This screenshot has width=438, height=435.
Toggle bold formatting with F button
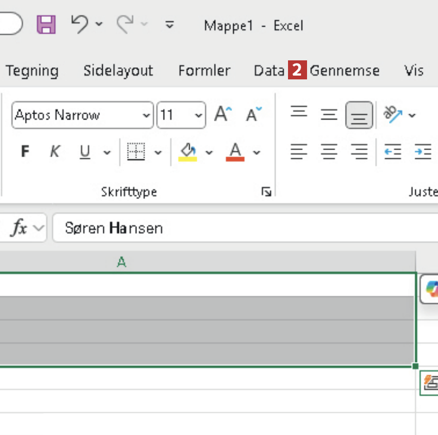(25, 152)
